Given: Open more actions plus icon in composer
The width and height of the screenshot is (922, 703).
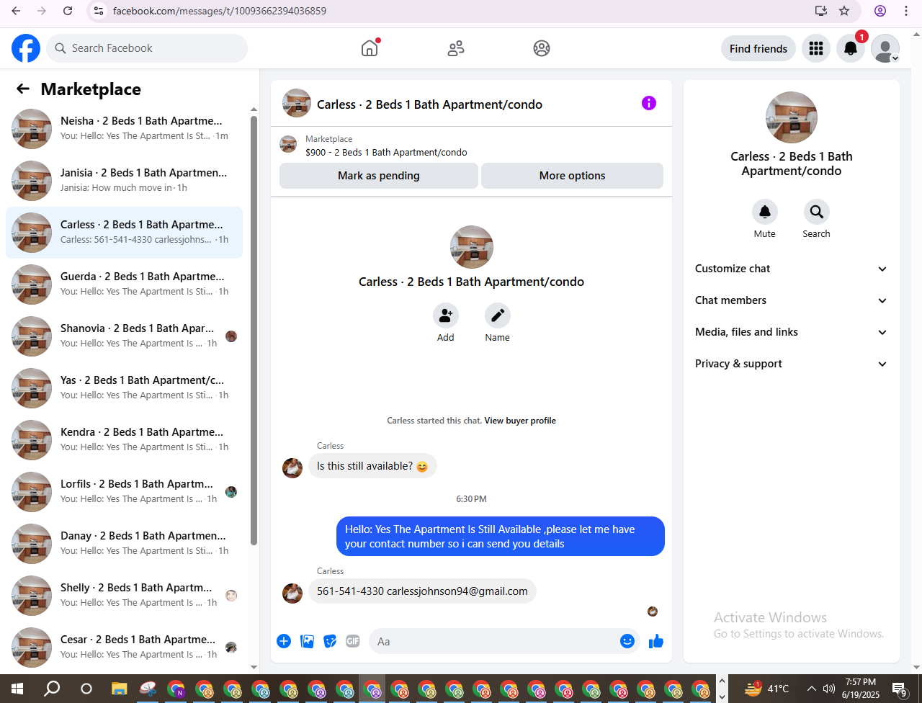Looking at the screenshot, I should (x=284, y=641).
